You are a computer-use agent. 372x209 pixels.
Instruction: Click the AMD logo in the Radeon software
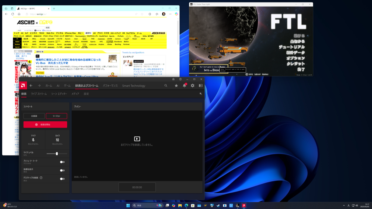click(23, 86)
